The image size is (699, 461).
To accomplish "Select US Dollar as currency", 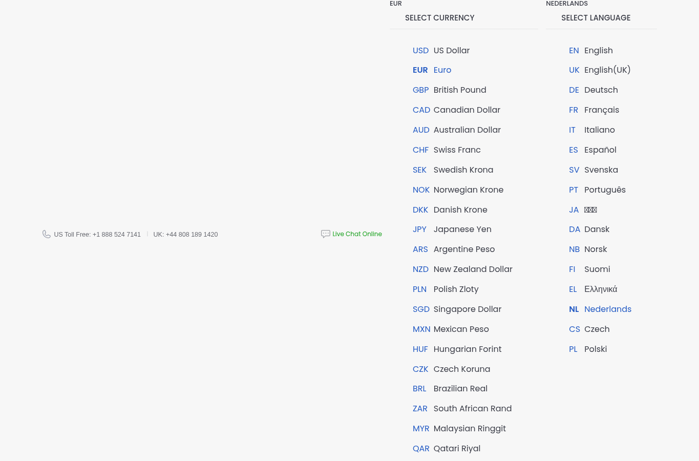I will [441, 50].
